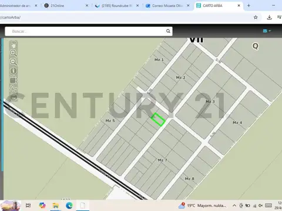
Task: Open the blank document app on taskbar
Action: click(x=83, y=205)
